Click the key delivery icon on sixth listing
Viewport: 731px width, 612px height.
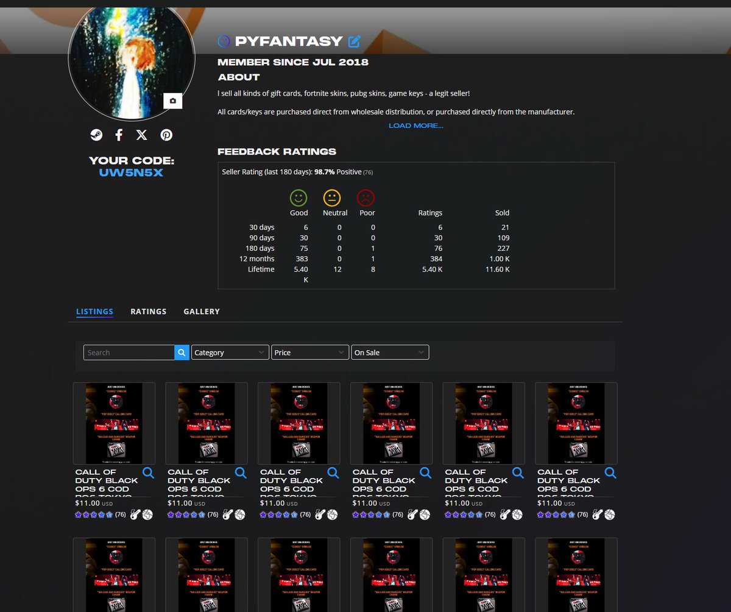coord(598,515)
